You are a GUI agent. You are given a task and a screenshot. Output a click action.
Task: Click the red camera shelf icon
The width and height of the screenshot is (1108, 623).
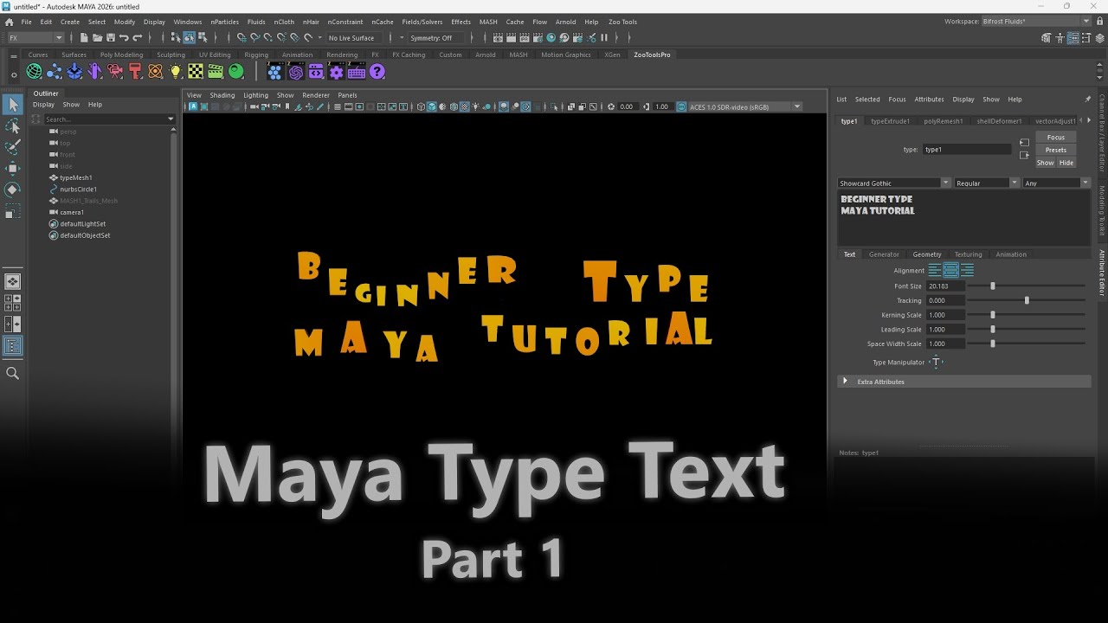[115, 72]
